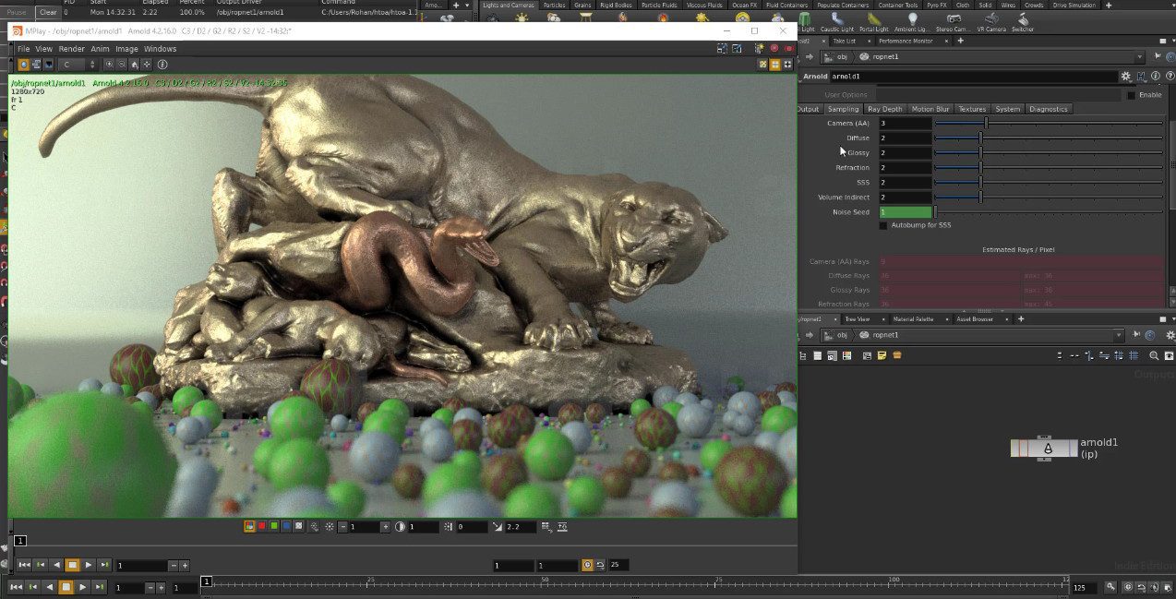Image resolution: width=1176 pixels, height=599 pixels.
Task: Open the Render menu in MPlay
Action: pos(71,48)
